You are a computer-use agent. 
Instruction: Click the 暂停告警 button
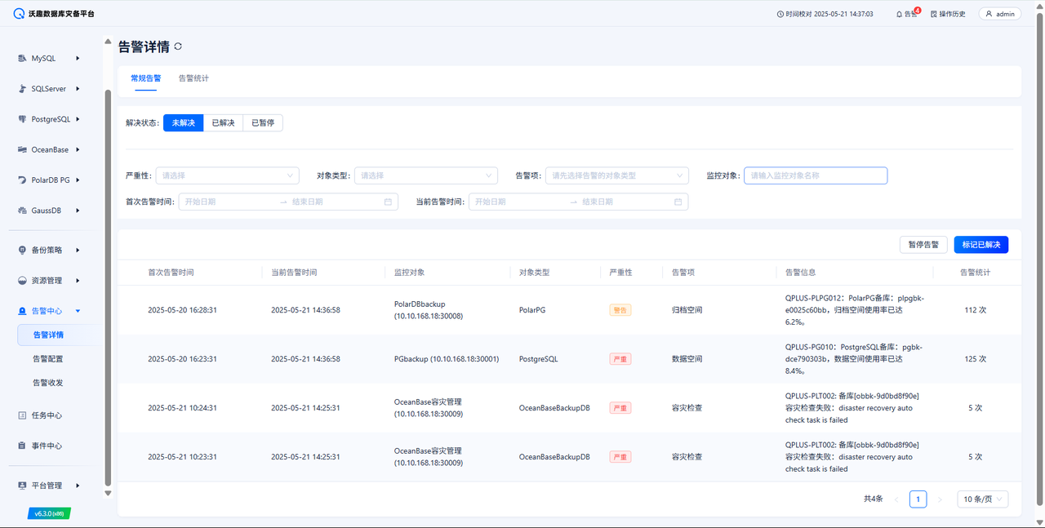tap(923, 244)
